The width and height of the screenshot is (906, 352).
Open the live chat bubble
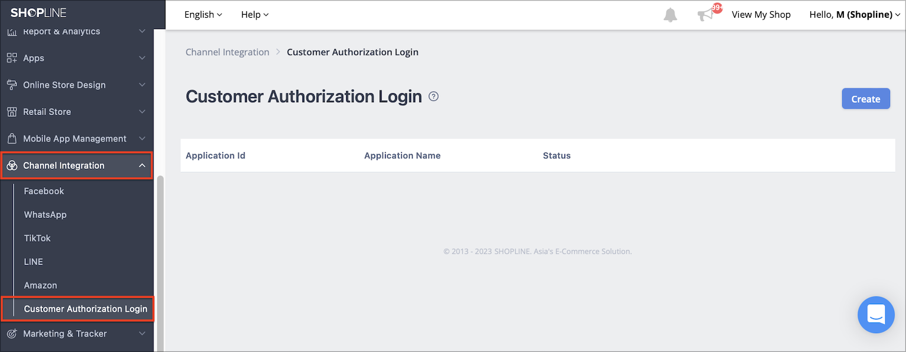876,315
